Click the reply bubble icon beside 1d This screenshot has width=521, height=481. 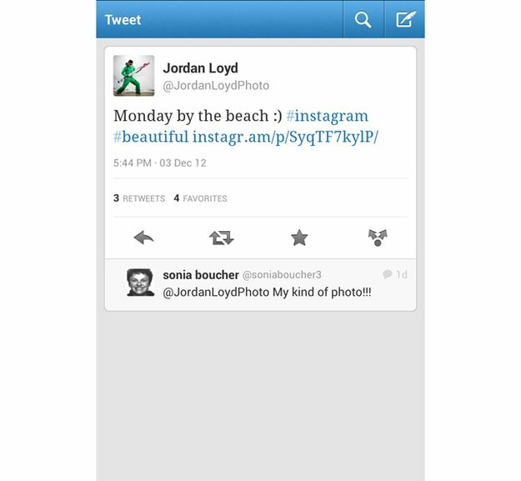(388, 274)
